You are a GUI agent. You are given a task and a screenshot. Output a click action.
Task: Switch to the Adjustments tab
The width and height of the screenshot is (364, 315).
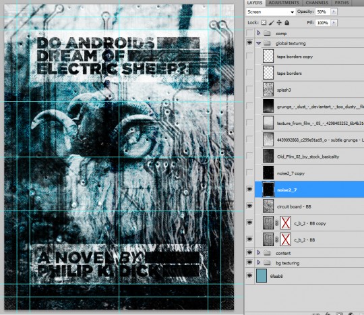point(284,3)
